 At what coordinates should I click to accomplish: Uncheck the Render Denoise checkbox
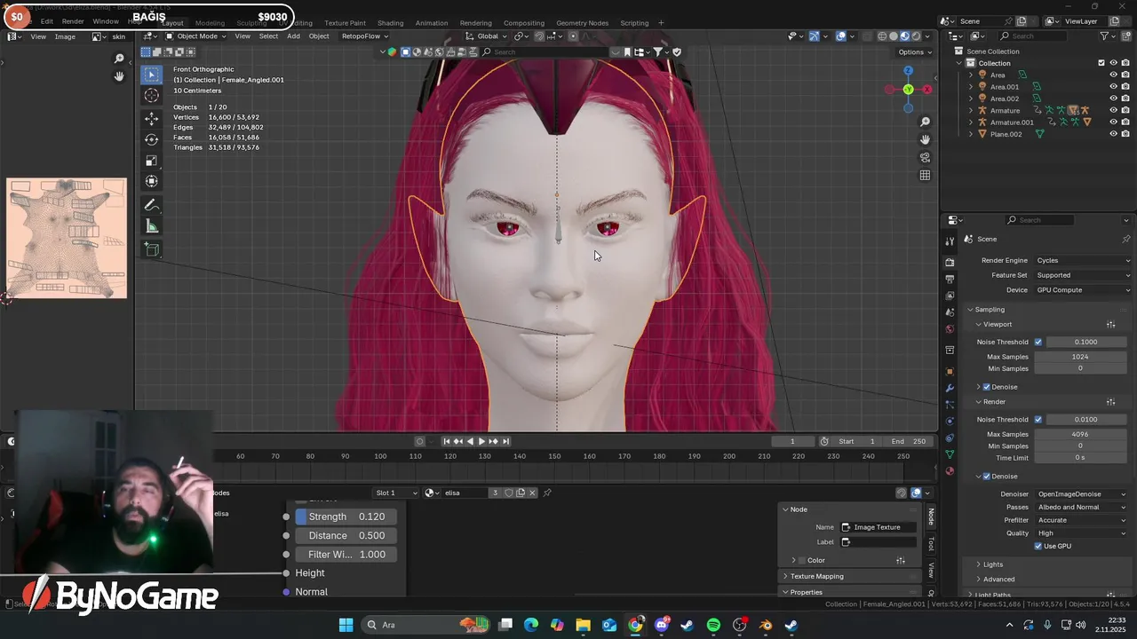986,477
